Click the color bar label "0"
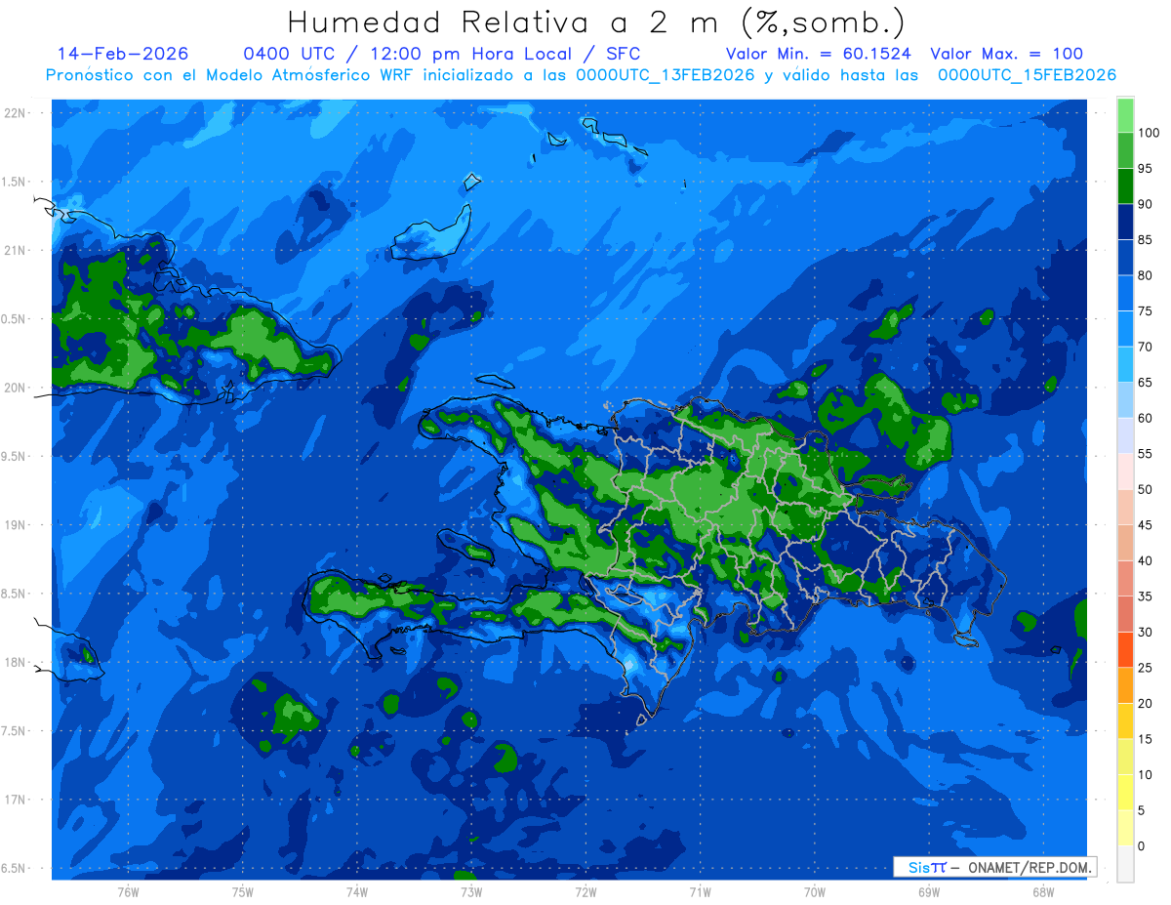Viewport: 1171px width, 905px height. 1142,845
